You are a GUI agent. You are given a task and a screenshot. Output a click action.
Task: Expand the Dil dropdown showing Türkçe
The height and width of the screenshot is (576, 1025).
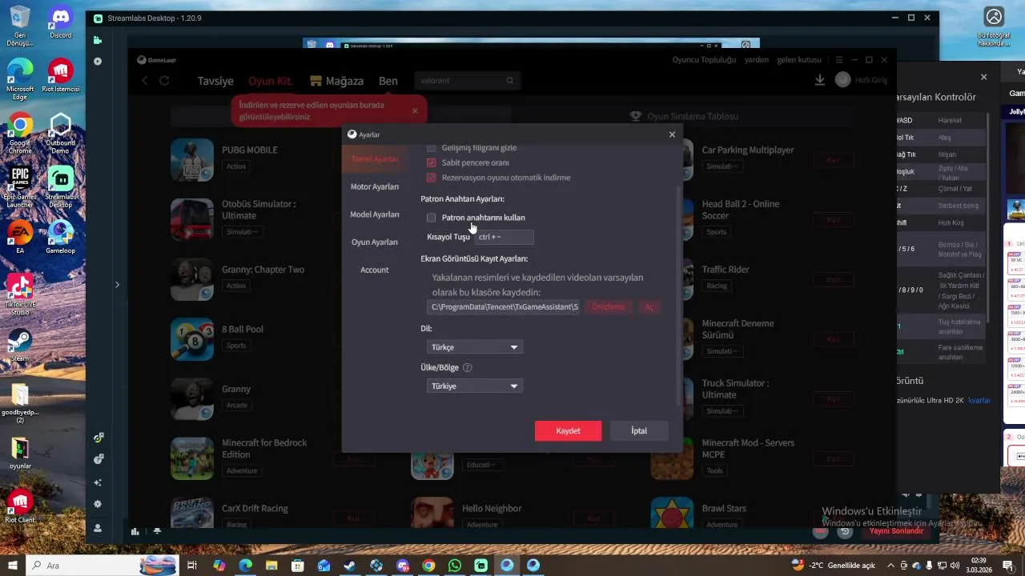point(475,347)
